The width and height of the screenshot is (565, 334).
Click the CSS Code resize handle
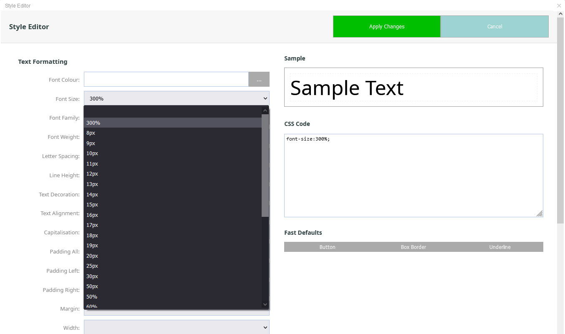539,213
